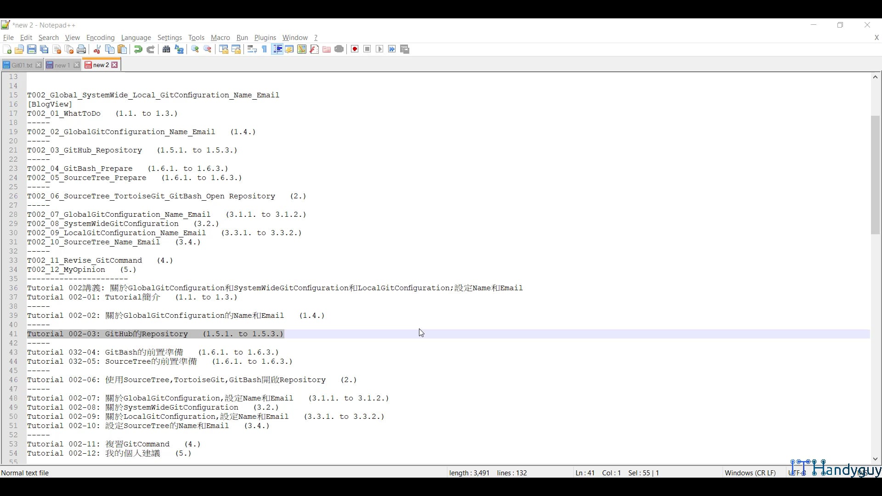Click the Windows (CR LF) status indicator
Screen dimensions: 882x496
click(751, 473)
